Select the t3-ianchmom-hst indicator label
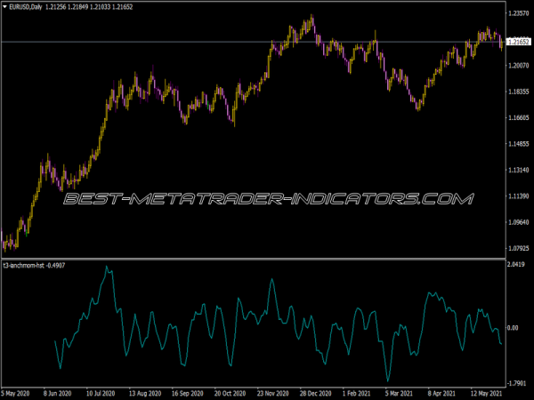This screenshot has width=534, height=400. coord(23,265)
